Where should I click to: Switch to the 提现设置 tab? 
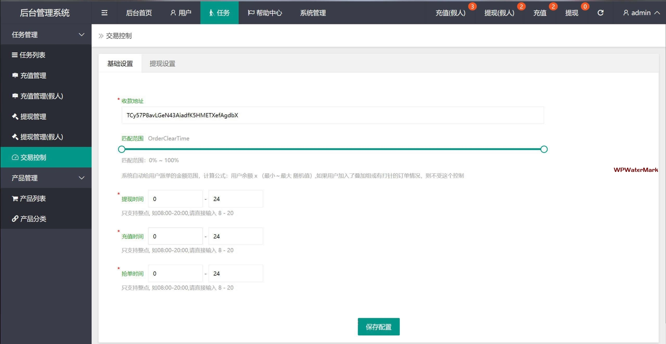(x=162, y=63)
